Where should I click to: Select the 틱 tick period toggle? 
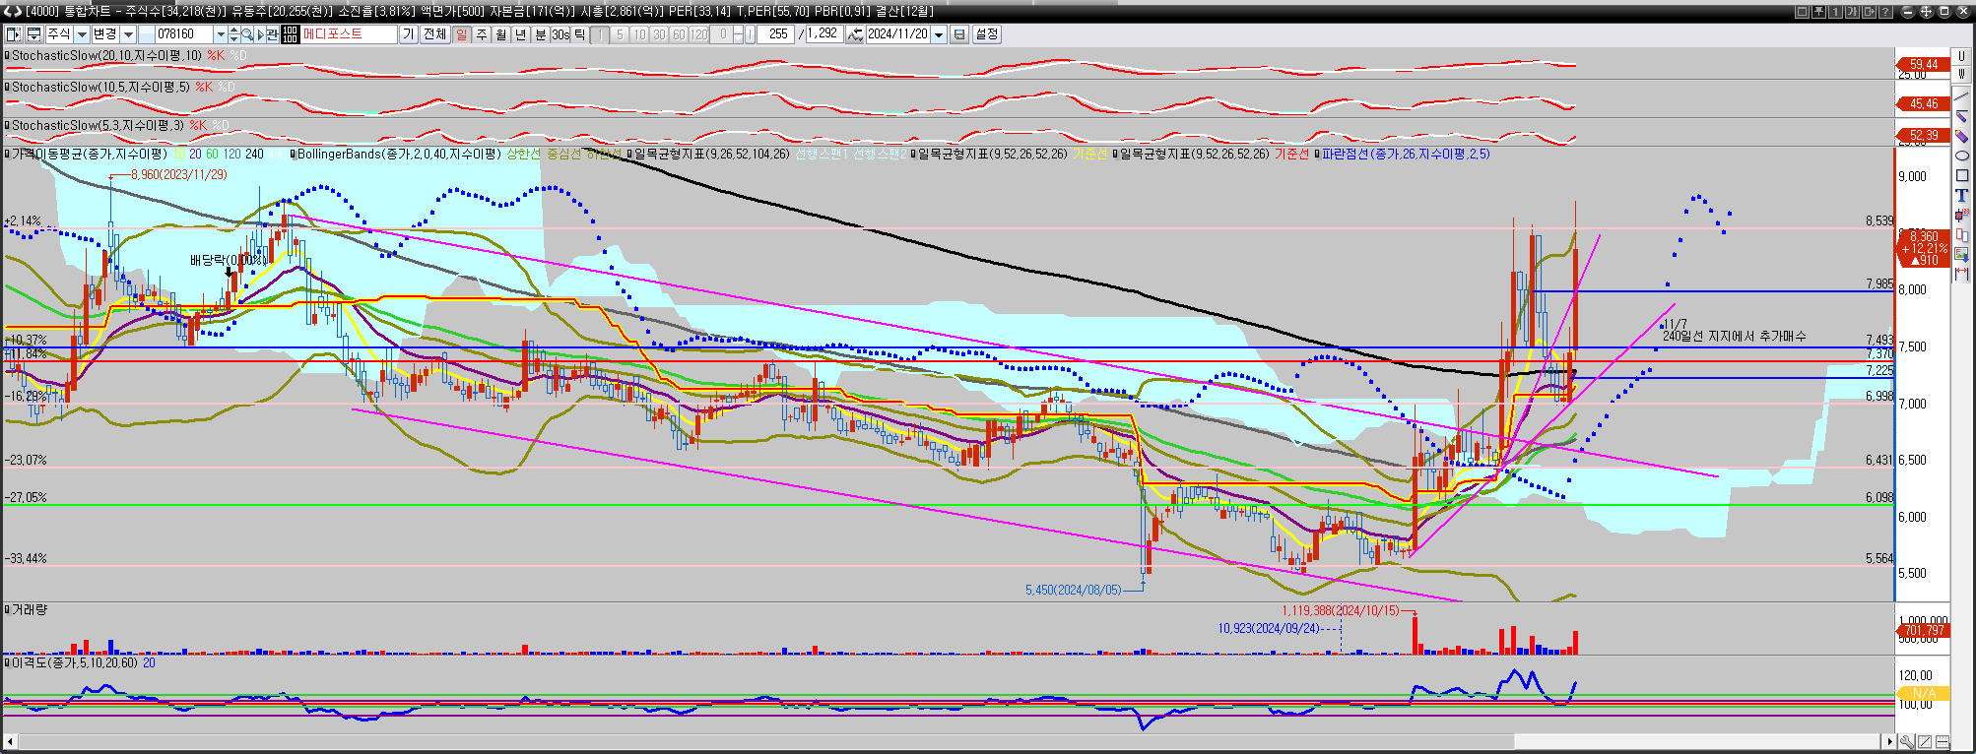(x=580, y=34)
